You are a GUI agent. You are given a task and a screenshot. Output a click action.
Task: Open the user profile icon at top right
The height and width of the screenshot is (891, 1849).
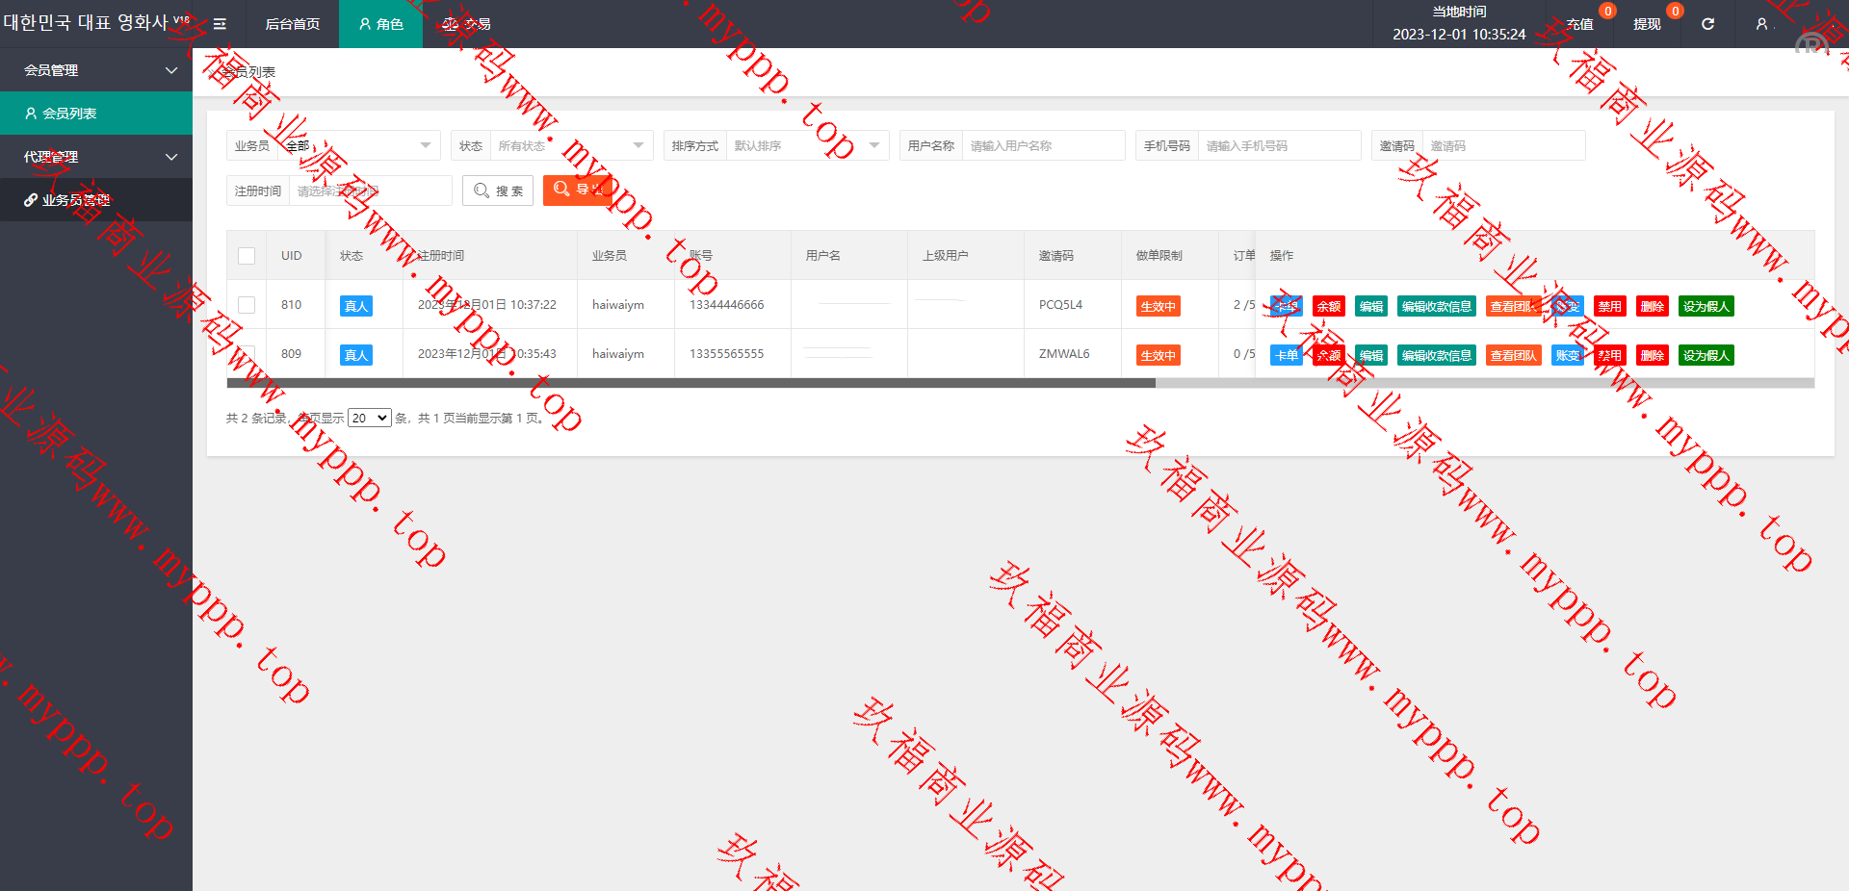[x=1761, y=24]
